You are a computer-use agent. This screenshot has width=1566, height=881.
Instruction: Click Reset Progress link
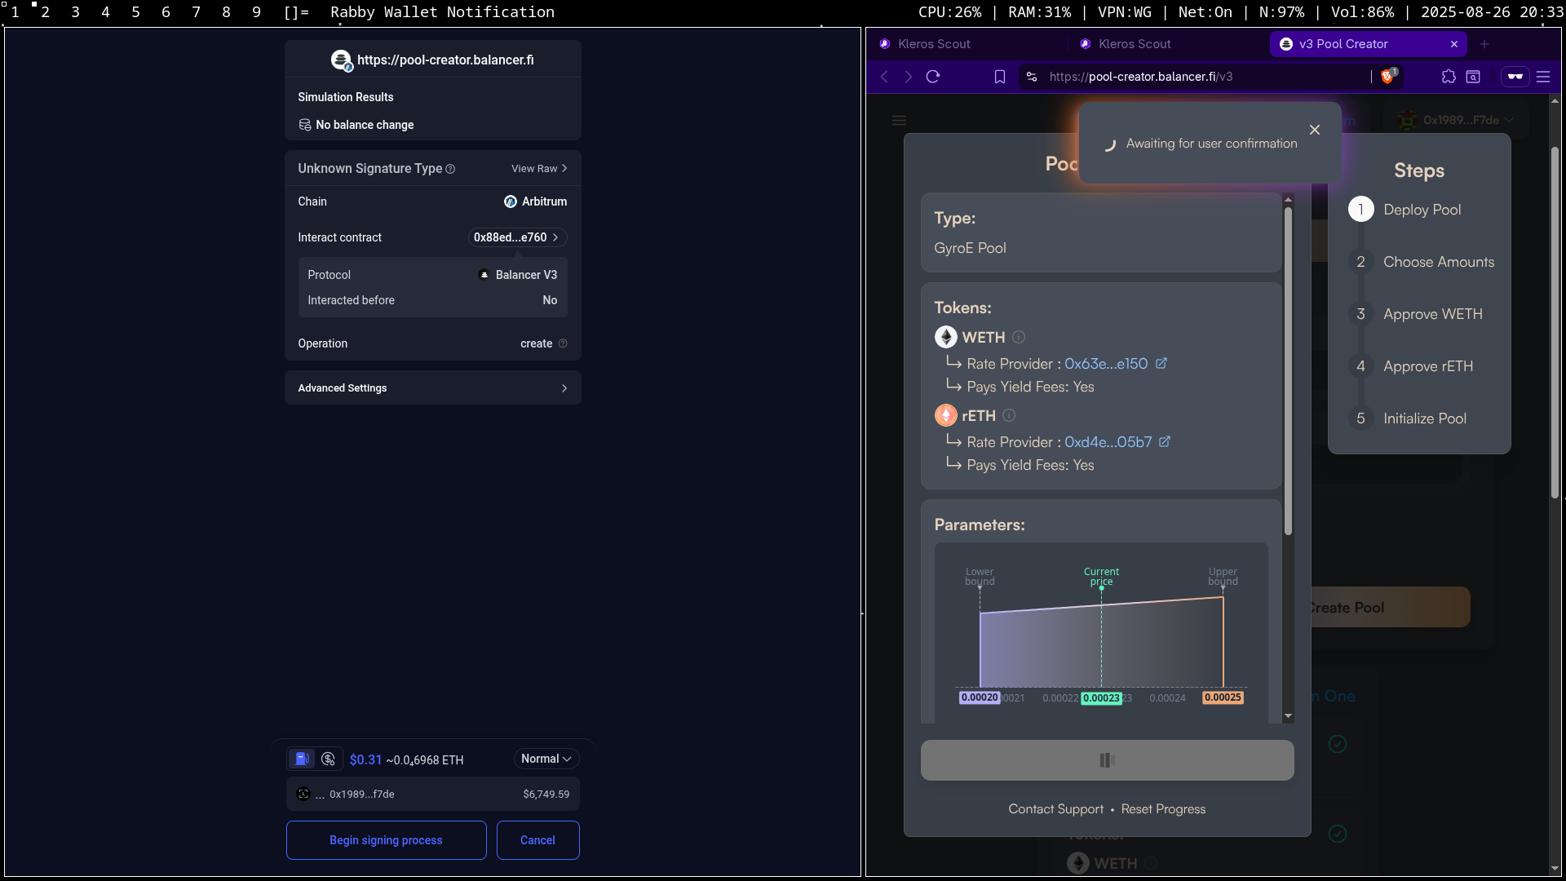(1163, 809)
